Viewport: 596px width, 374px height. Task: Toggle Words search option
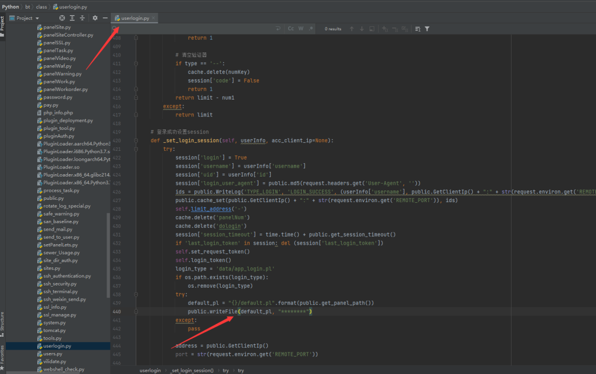[301, 29]
